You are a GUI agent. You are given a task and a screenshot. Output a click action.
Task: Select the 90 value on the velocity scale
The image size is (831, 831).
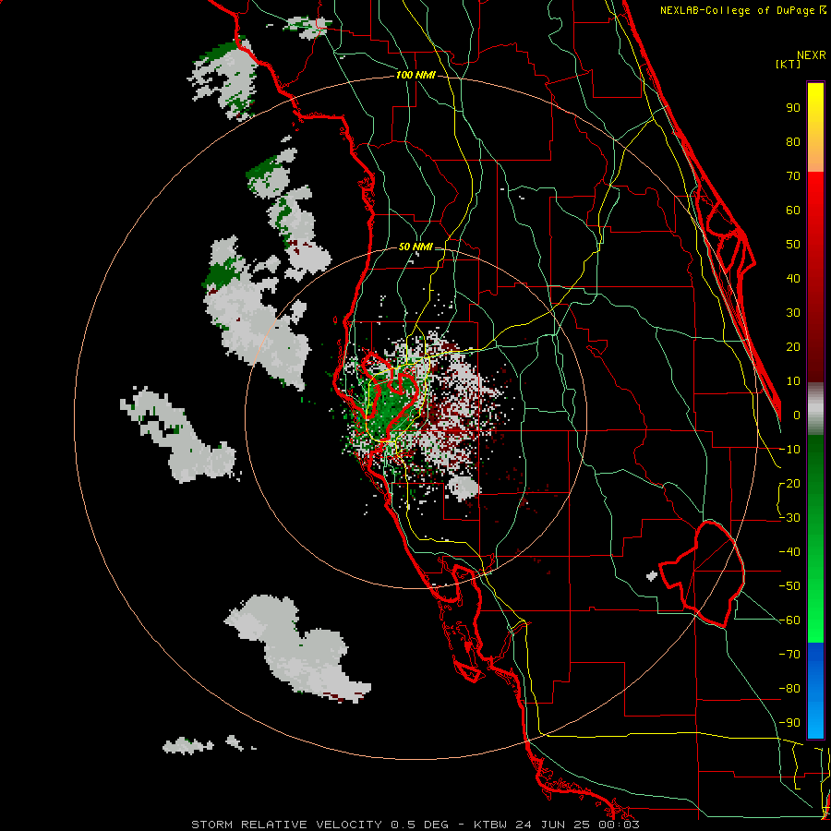pos(793,108)
